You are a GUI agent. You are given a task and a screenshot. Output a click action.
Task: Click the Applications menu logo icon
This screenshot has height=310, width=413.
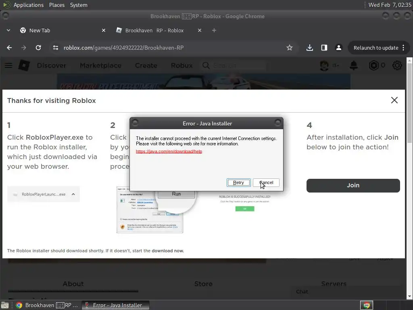point(7,5)
